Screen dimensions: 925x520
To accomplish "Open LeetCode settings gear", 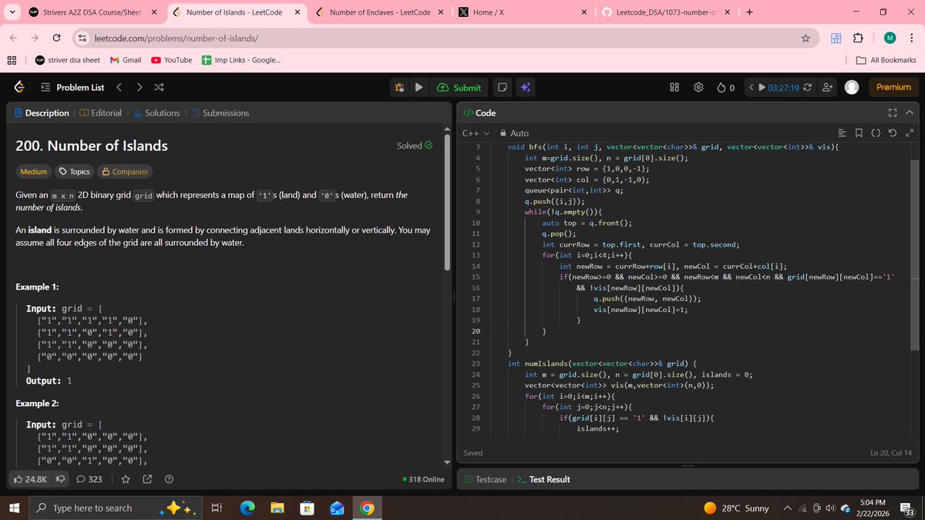I will (698, 88).
